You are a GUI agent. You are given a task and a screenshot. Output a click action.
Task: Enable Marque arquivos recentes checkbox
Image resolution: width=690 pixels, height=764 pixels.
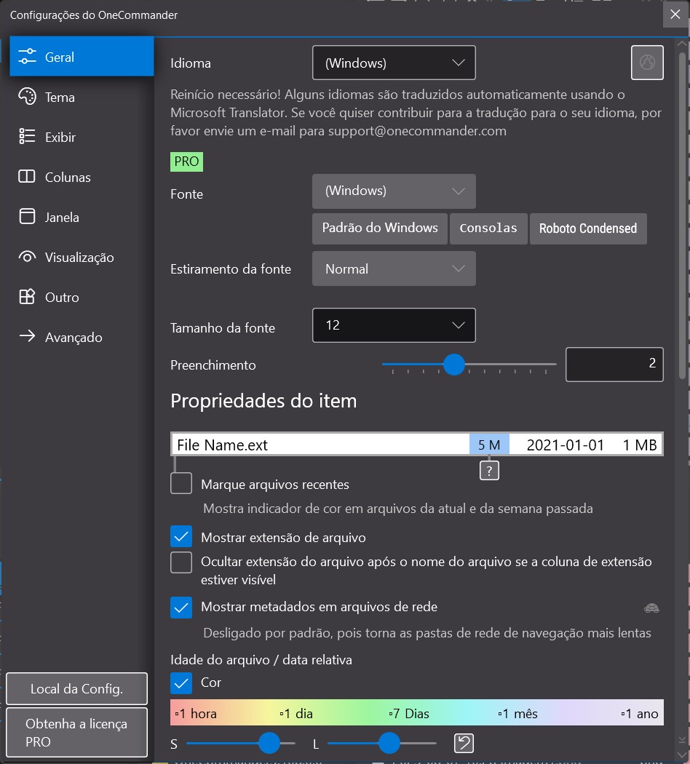point(181,483)
